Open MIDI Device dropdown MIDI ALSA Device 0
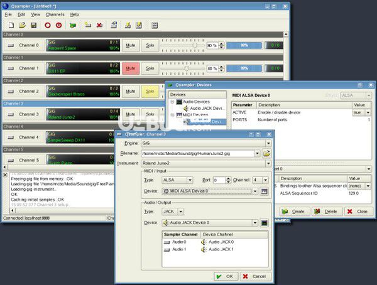This screenshot has width=377, height=285. click(210, 191)
